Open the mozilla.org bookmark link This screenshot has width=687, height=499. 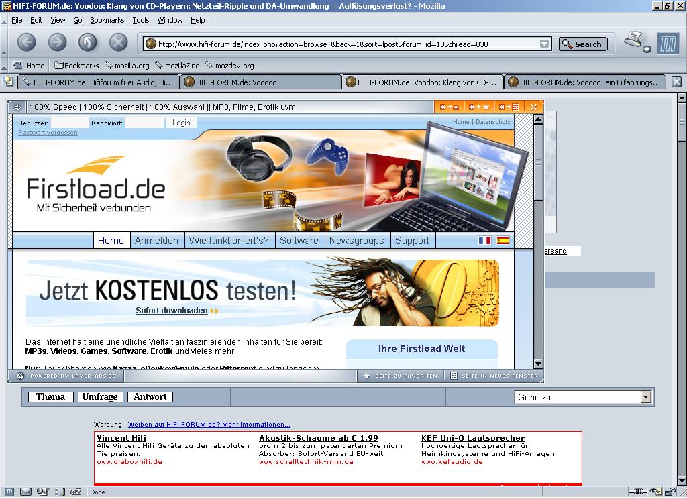click(x=127, y=66)
